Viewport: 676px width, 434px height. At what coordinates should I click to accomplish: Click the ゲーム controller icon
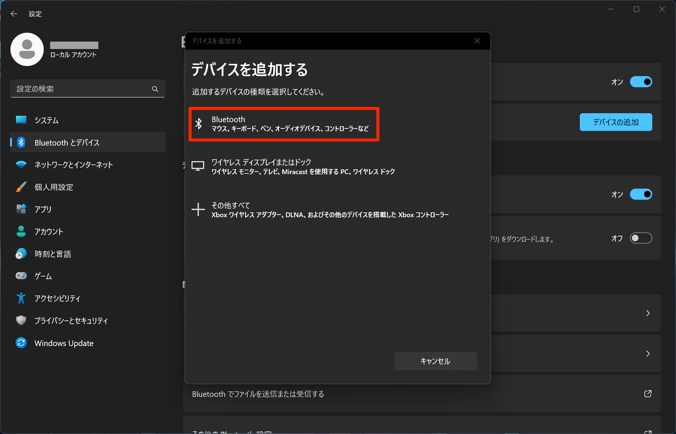point(21,276)
